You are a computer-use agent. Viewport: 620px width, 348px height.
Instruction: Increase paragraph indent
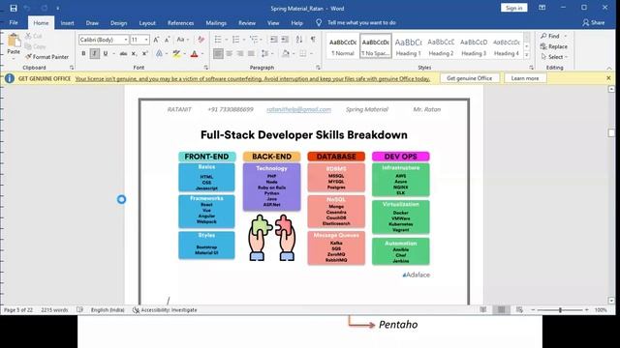285,40
